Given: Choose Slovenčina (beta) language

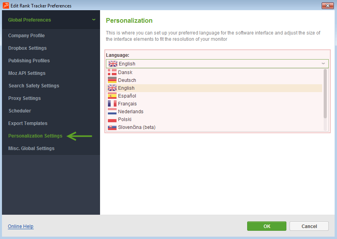Looking at the screenshot, I should 215,127.
